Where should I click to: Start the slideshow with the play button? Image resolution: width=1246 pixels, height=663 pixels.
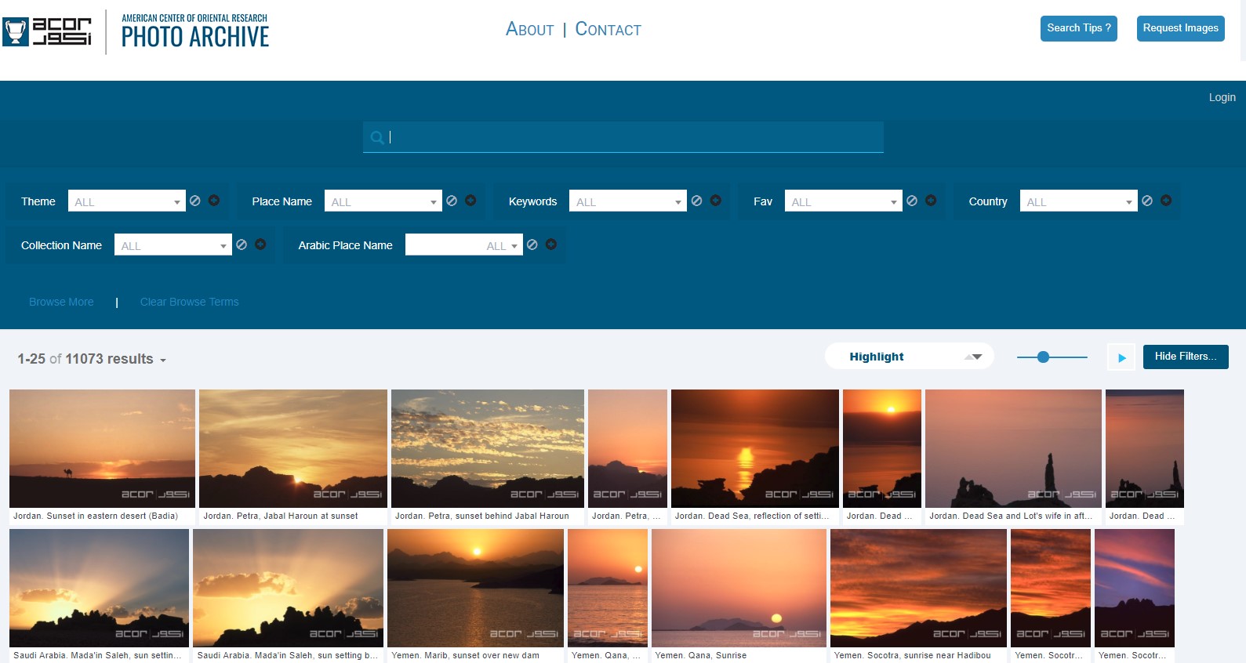pos(1121,357)
